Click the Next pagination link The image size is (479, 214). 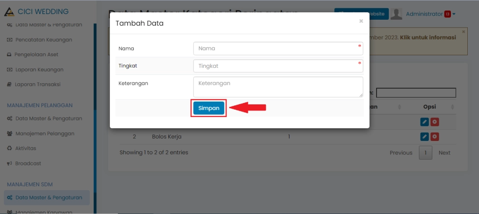444,153
